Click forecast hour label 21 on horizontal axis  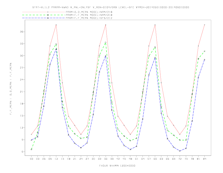[75, 159]
